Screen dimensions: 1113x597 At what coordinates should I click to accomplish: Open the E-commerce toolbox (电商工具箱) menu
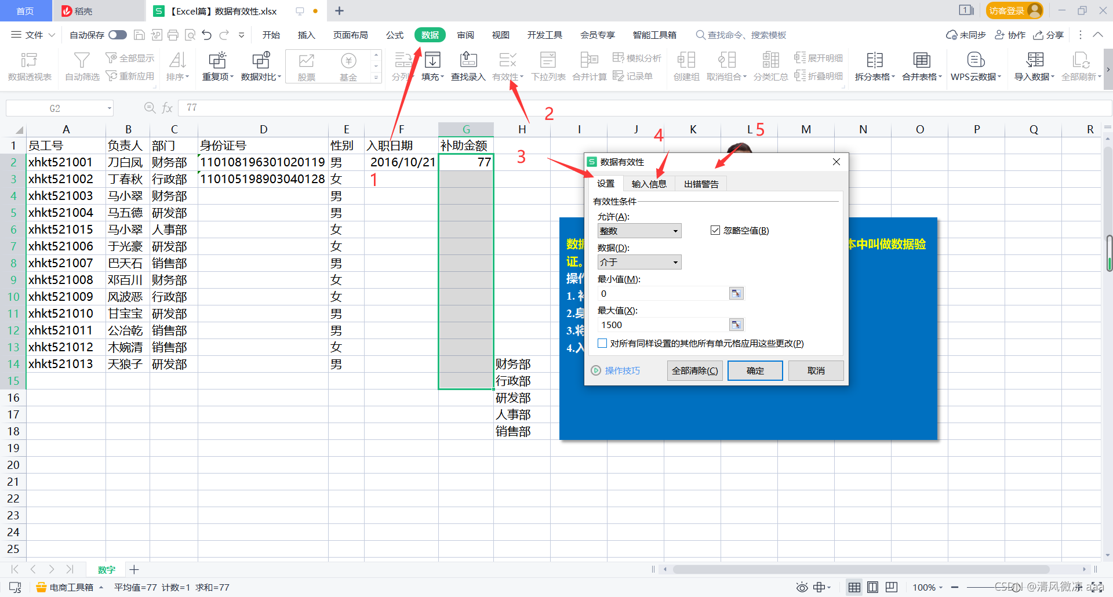click(x=70, y=587)
